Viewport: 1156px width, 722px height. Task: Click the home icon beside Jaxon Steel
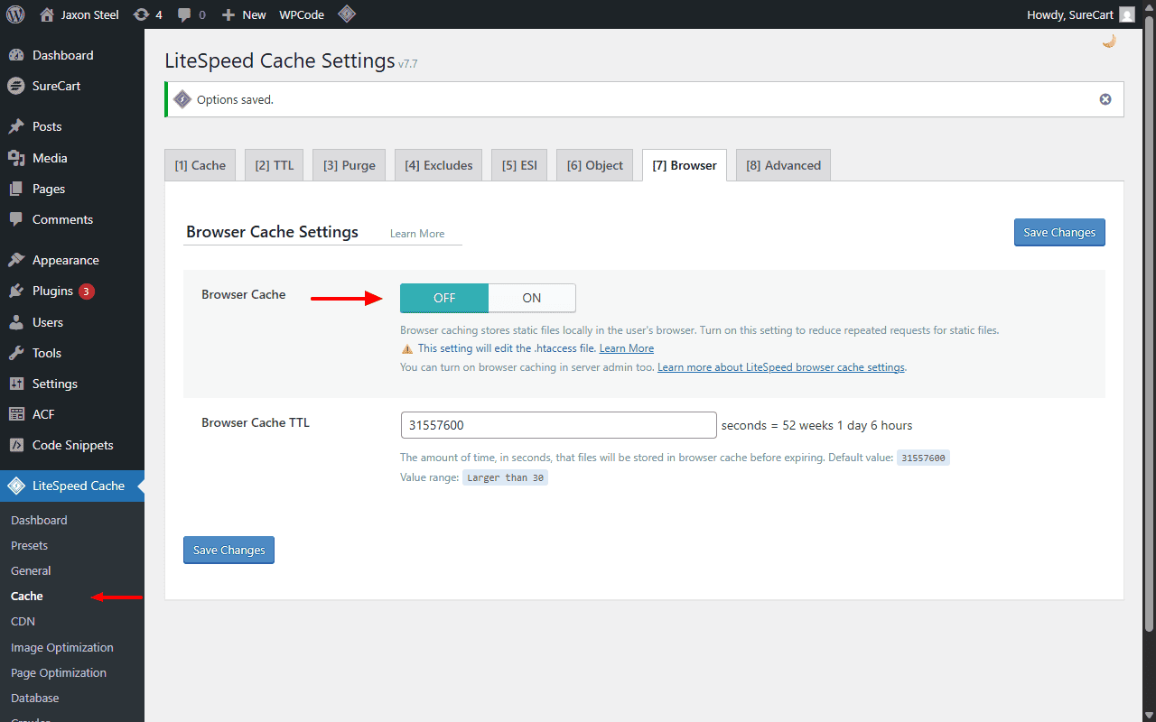[x=47, y=14]
